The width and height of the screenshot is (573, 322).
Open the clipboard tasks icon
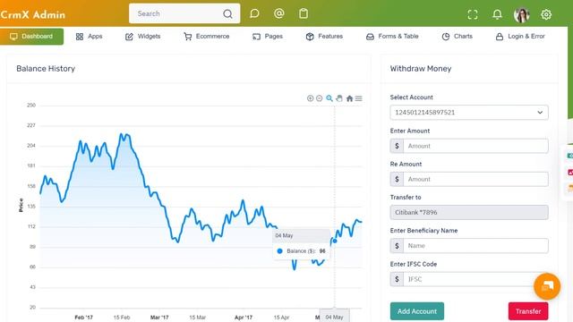coord(304,14)
